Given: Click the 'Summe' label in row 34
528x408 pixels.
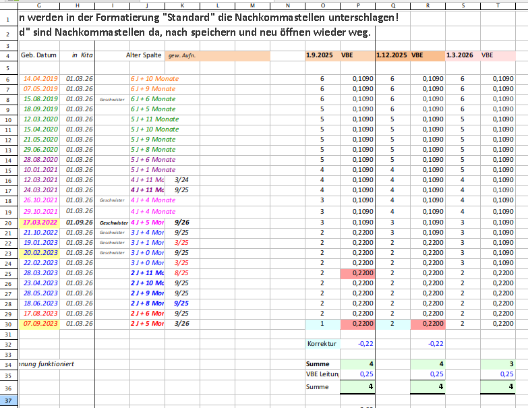Looking at the screenshot, I should coord(318,364).
